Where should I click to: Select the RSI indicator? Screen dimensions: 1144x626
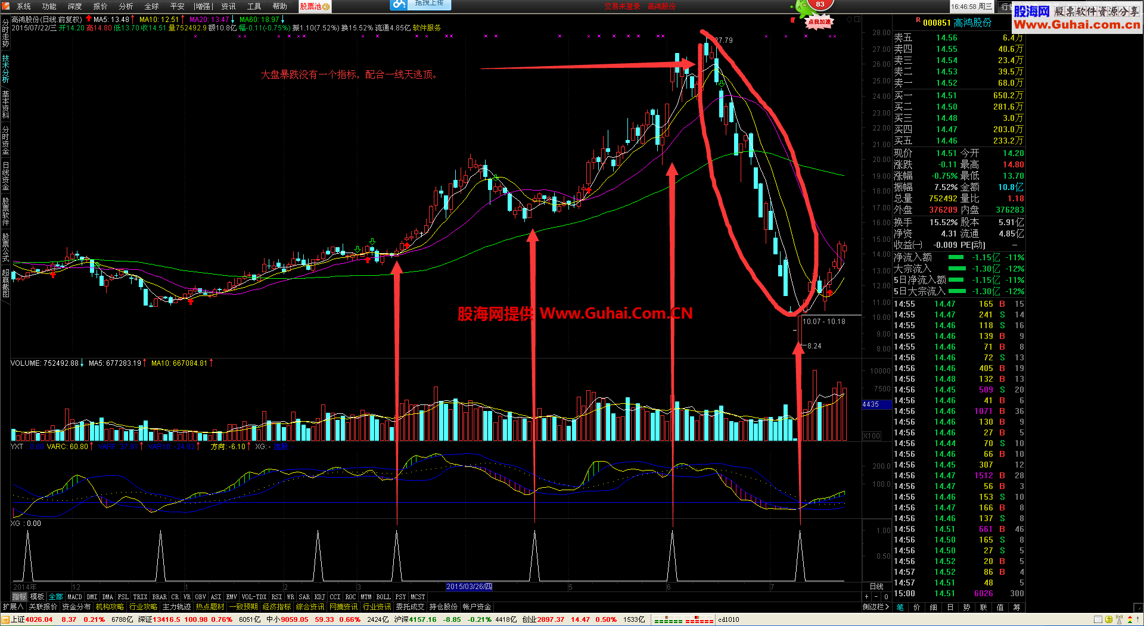pyautogui.click(x=277, y=597)
